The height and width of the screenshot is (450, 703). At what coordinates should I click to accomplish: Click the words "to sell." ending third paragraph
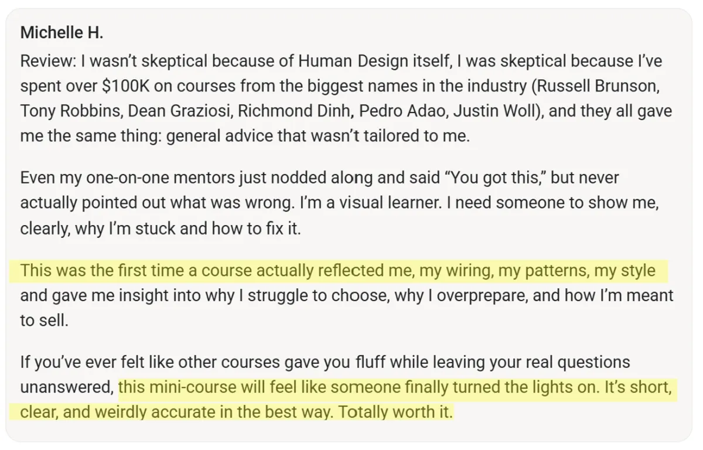click(44, 321)
